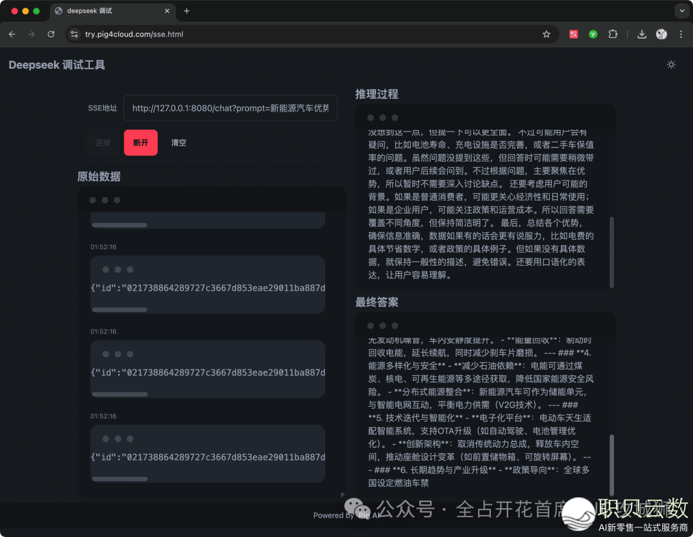Open a new browser tab

pyautogui.click(x=187, y=11)
